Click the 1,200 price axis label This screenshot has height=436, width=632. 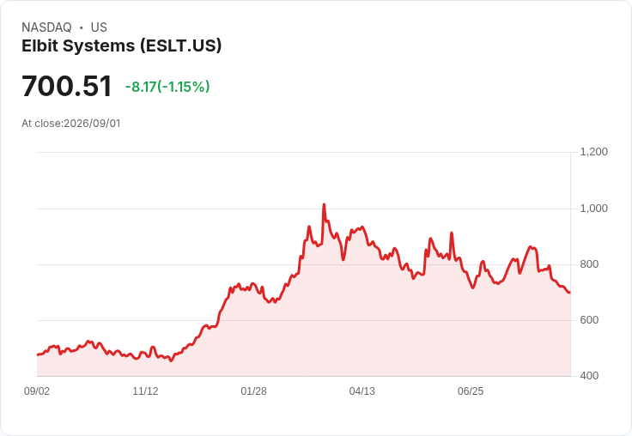pos(593,152)
